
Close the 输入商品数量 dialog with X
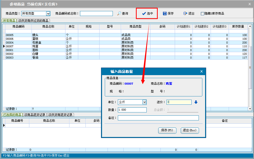click(201, 71)
